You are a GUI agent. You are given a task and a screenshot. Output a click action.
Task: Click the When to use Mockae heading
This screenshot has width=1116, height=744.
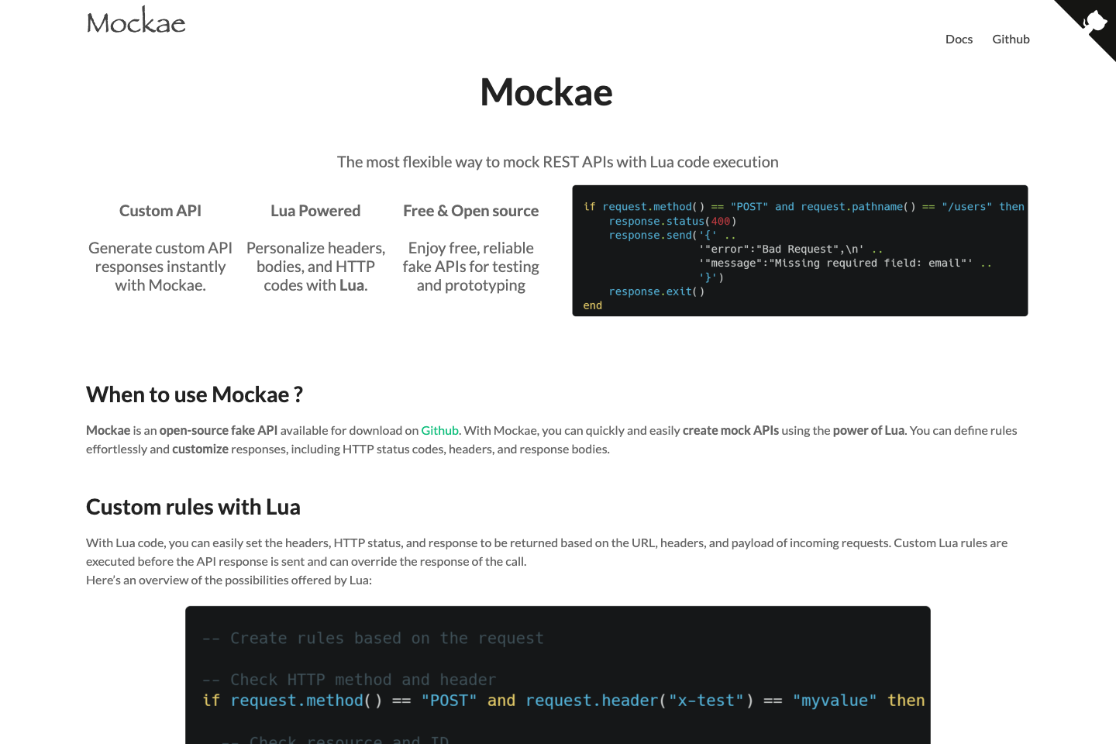coord(194,394)
